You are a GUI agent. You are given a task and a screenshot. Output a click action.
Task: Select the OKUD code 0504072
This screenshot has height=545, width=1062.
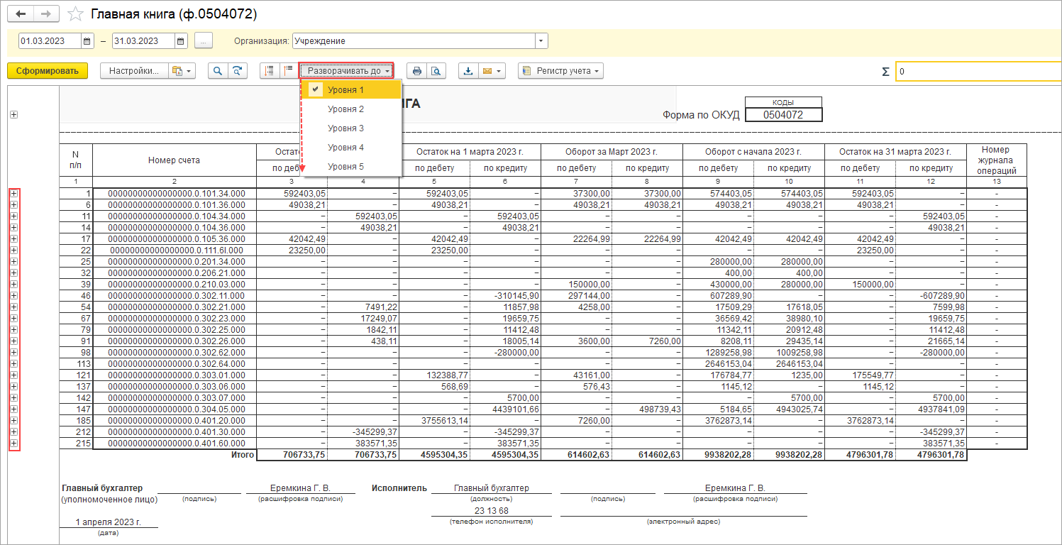coord(783,115)
